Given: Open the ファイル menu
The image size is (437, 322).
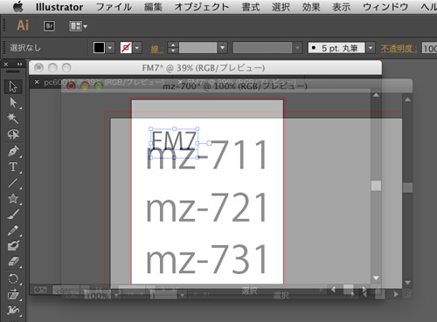Looking at the screenshot, I should point(114,7).
